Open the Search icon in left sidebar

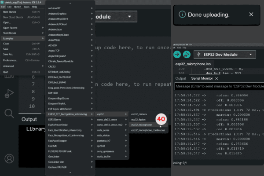(8, 114)
